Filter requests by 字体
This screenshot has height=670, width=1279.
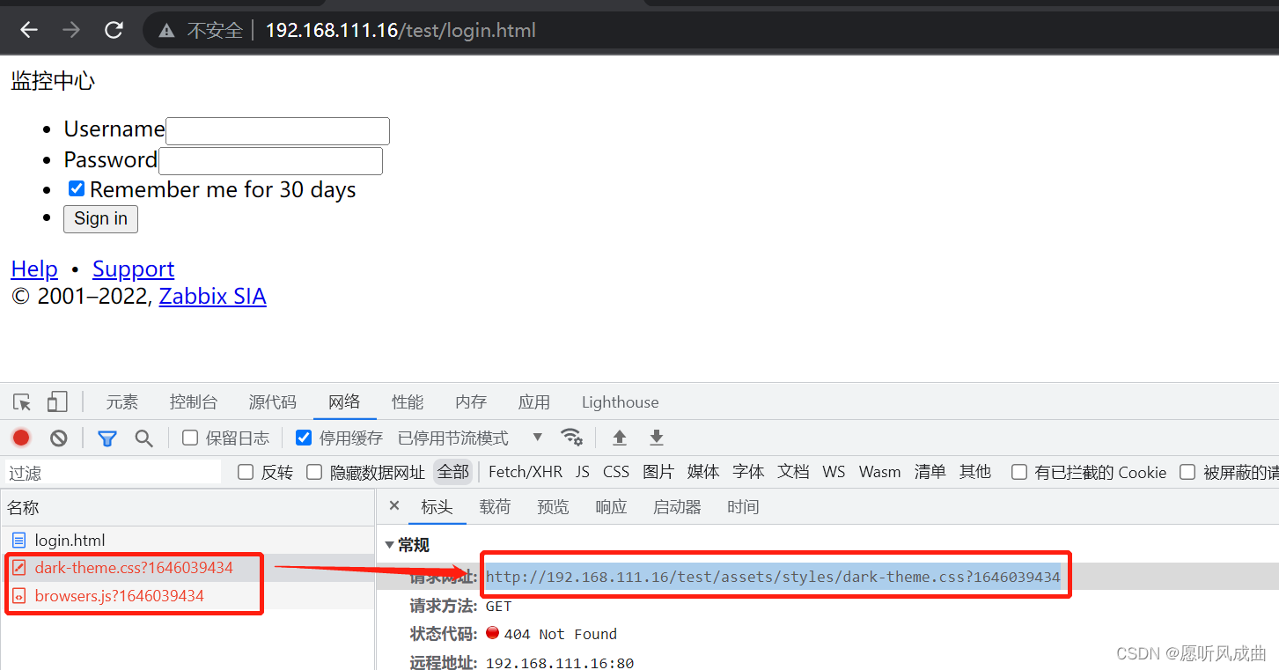pyautogui.click(x=748, y=472)
